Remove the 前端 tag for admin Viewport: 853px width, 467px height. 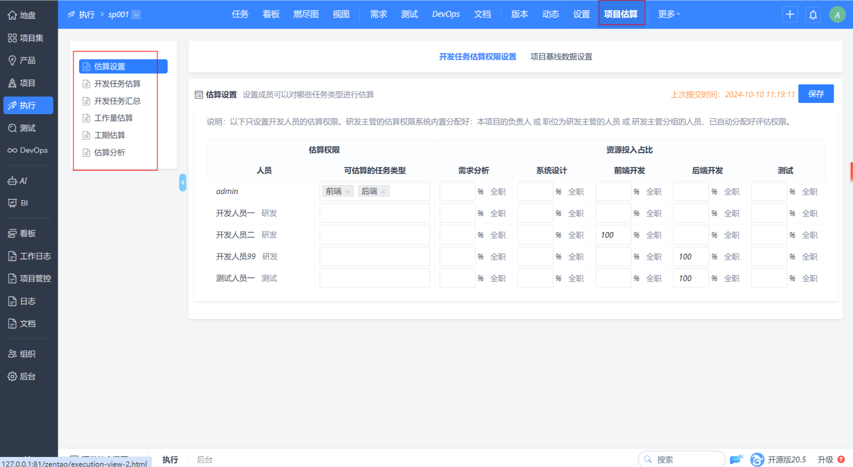(x=347, y=192)
